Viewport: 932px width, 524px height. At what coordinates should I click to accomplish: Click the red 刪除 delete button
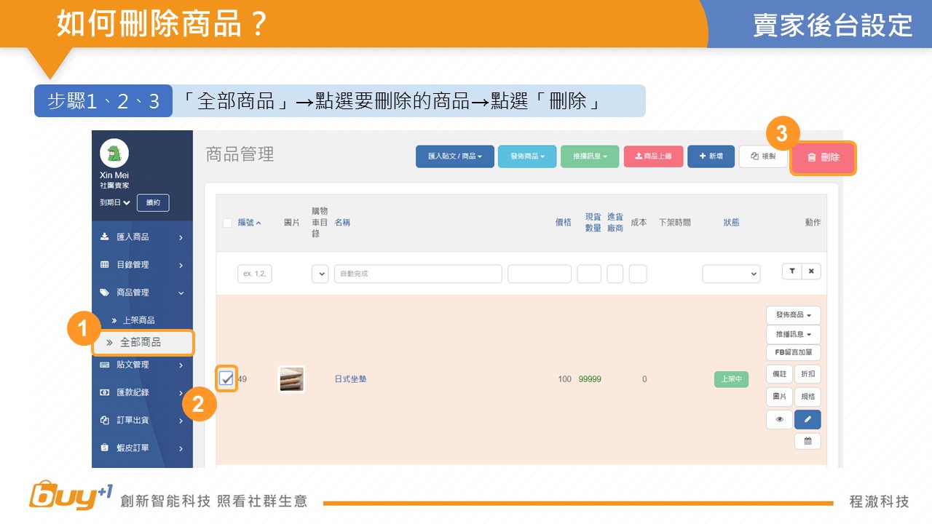(x=823, y=158)
